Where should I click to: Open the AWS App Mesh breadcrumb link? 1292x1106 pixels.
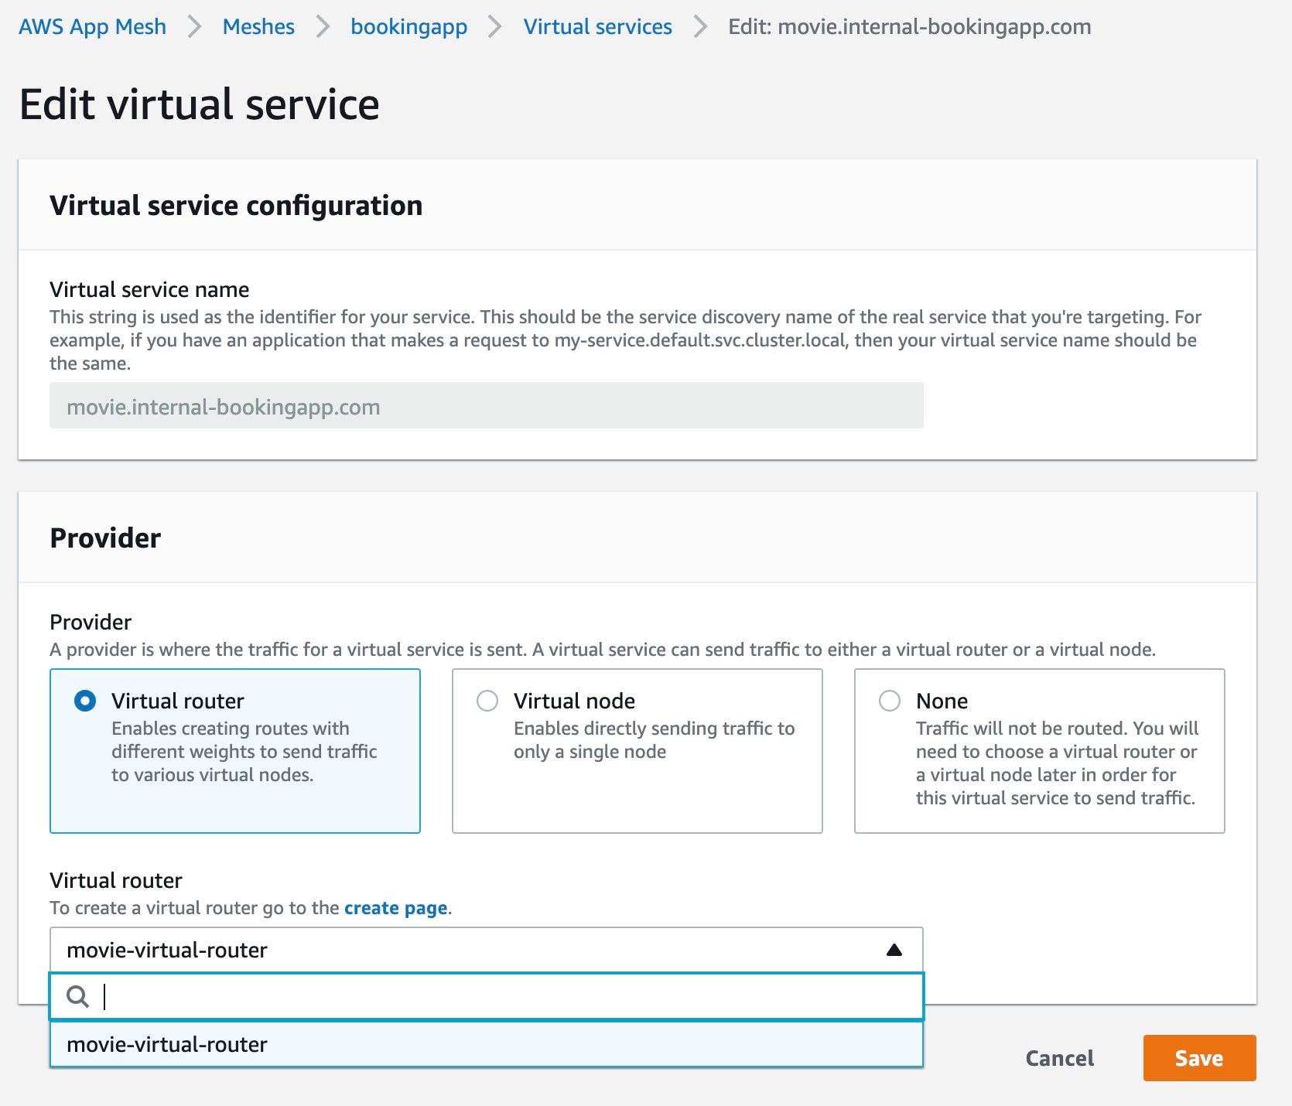tap(92, 27)
